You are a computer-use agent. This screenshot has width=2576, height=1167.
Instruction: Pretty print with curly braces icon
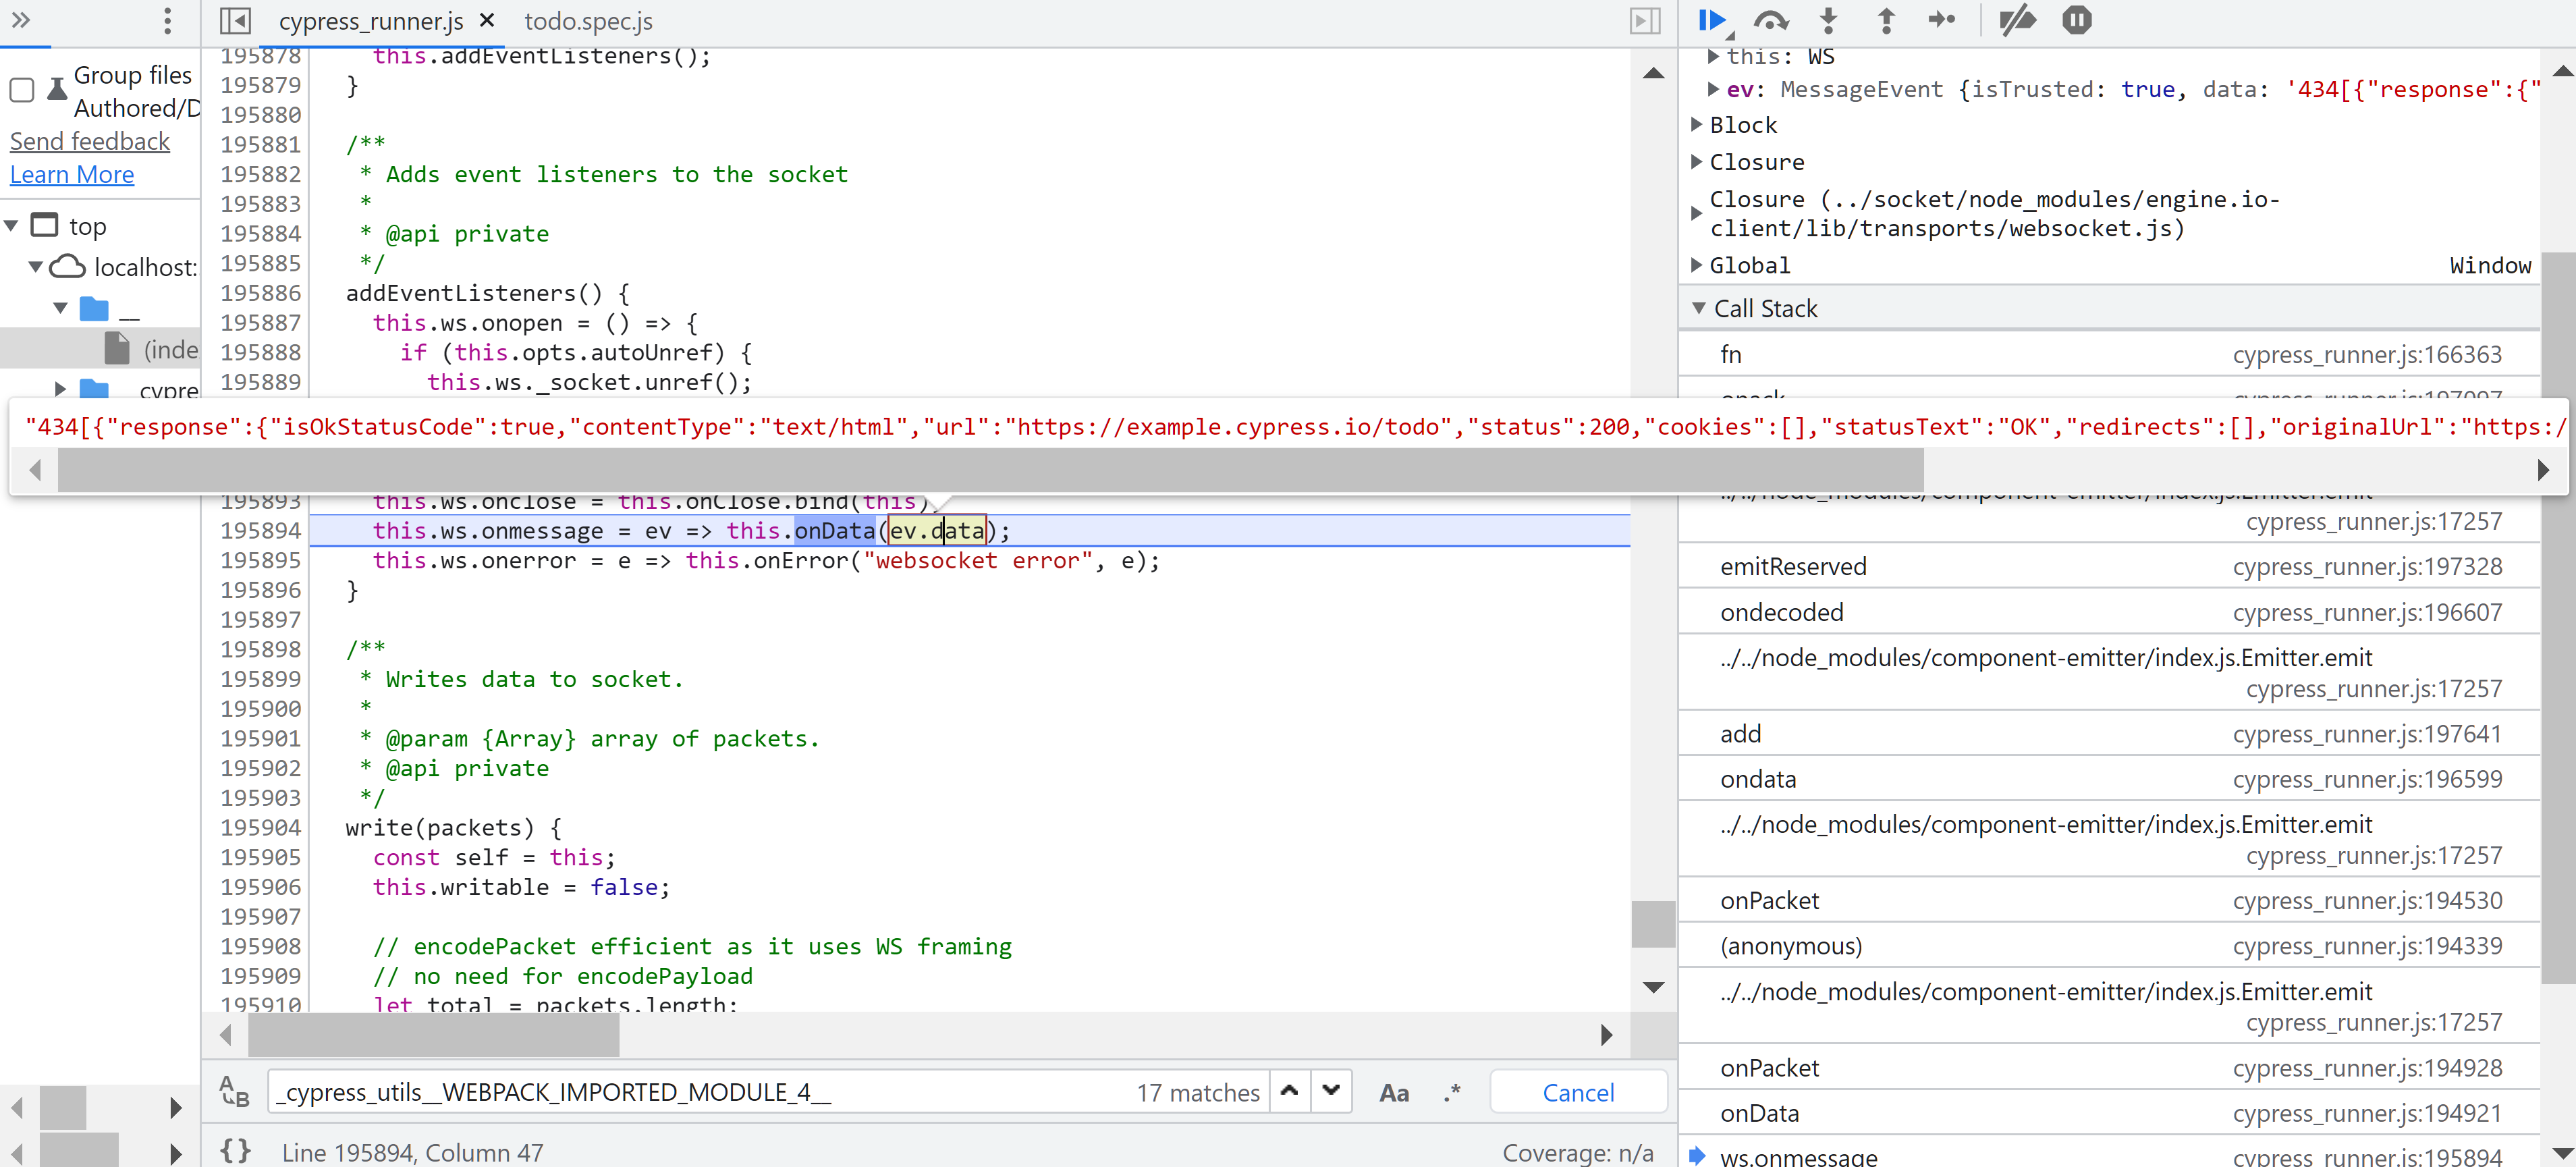(x=235, y=1151)
